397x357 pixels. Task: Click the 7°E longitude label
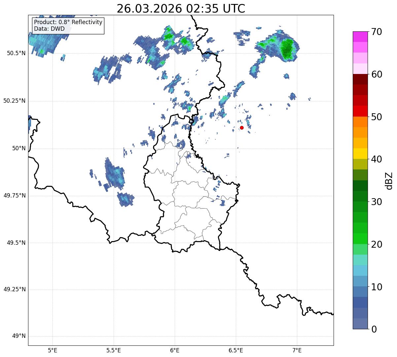[297, 350]
